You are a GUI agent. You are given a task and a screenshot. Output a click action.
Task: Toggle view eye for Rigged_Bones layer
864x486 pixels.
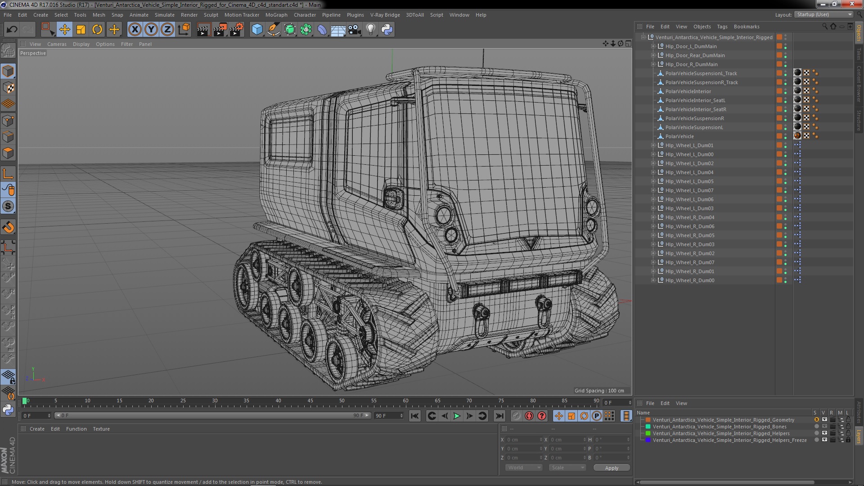824,427
